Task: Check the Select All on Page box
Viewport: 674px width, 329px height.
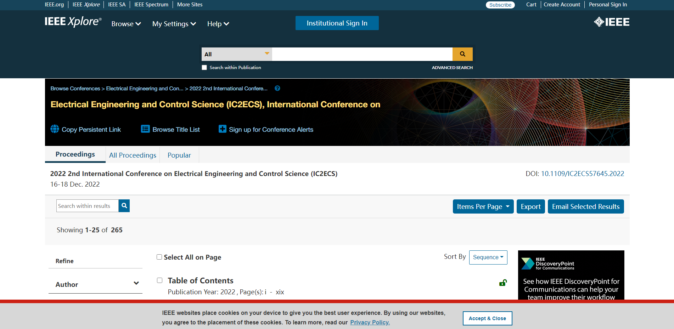Action: click(159, 257)
